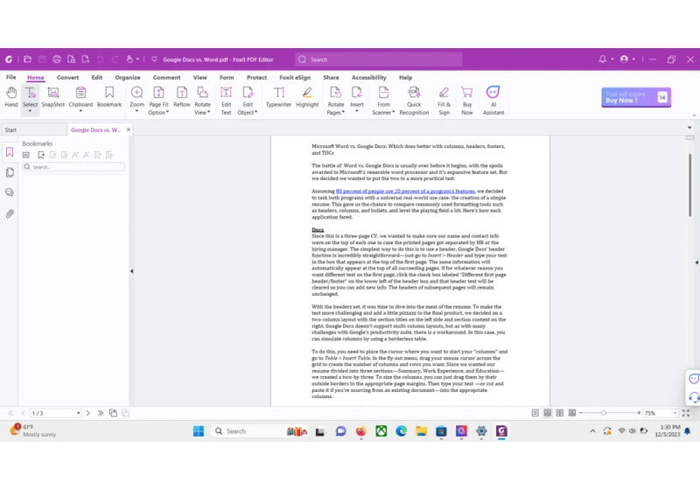Image resolution: width=700 pixels, height=490 pixels.
Task: Toggle full screen mode icon
Action: click(686, 413)
